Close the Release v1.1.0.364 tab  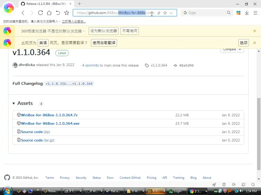(71, 4)
